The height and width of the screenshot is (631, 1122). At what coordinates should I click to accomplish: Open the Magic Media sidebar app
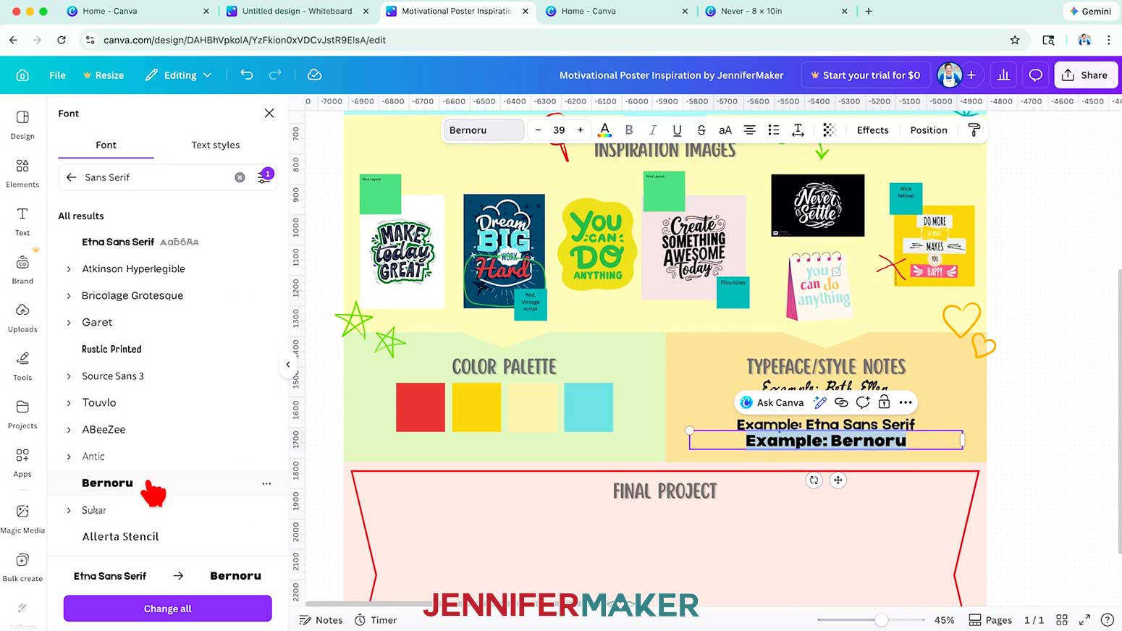[x=22, y=519]
